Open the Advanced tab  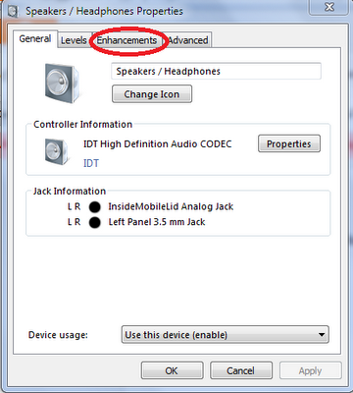(188, 40)
